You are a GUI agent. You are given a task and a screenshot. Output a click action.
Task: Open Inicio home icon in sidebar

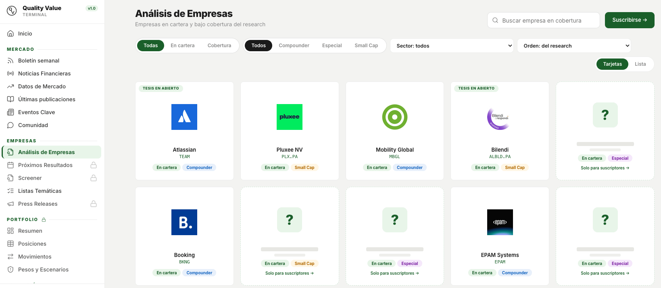10,33
